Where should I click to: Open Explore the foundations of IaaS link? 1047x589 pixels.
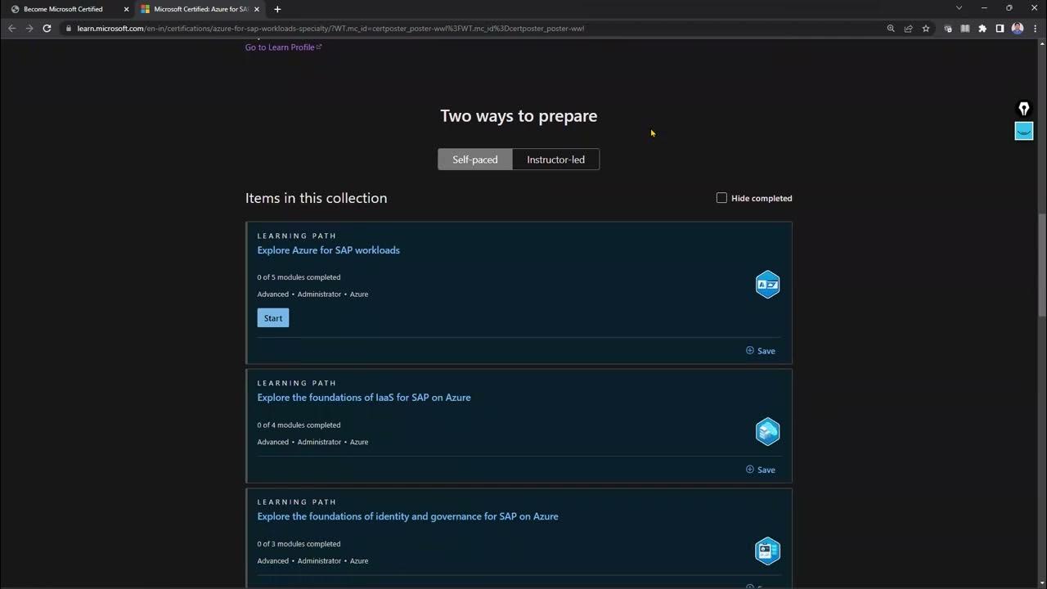point(364,398)
